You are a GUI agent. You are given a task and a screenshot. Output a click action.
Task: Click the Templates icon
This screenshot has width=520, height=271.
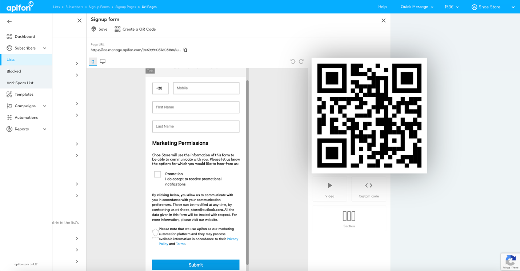(9, 94)
